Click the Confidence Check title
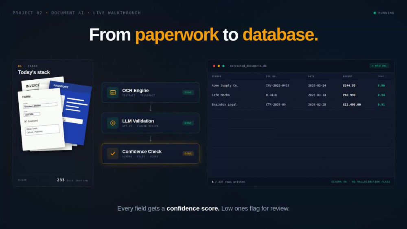Image resolution: width=407 pixels, height=229 pixels. click(142, 151)
